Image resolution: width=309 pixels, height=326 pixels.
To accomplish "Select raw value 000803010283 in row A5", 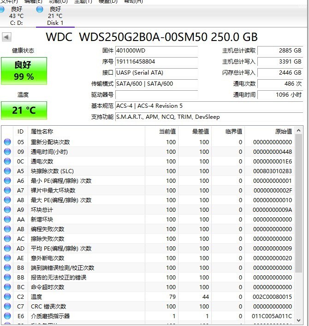I will (273, 171).
